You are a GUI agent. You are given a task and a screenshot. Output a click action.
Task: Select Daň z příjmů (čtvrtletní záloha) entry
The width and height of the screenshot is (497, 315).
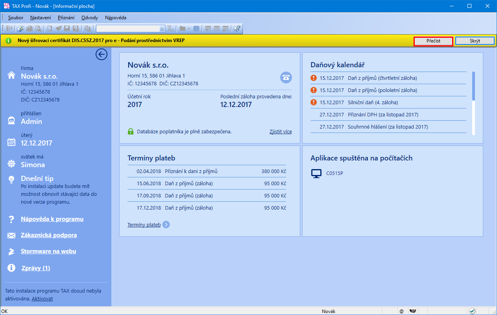pyautogui.click(x=388, y=78)
